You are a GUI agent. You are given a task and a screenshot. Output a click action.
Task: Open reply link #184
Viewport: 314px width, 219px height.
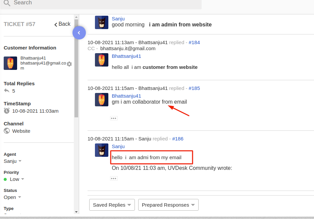coord(194,42)
